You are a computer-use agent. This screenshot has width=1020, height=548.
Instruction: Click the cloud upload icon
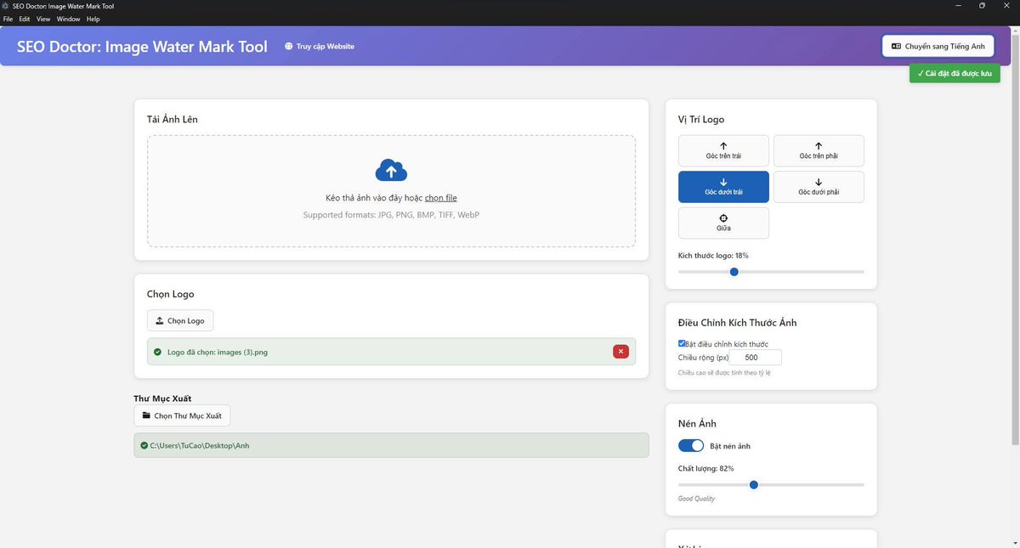[391, 171]
